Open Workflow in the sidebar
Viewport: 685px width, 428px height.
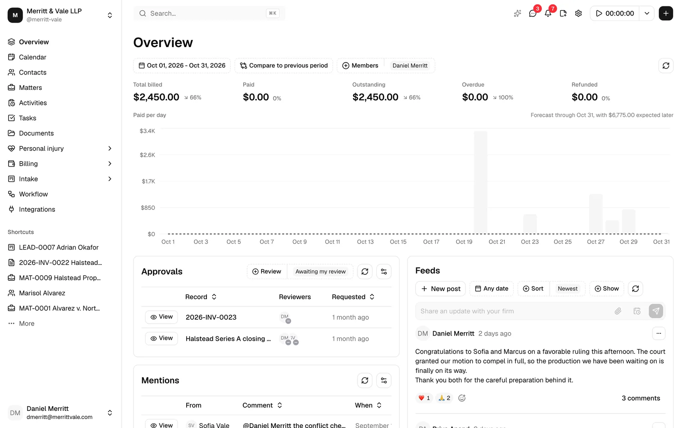pyautogui.click(x=60, y=194)
